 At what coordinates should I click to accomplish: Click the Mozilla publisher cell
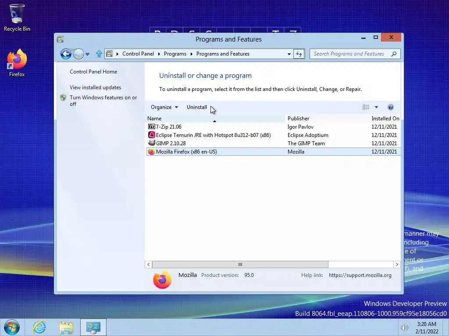tap(296, 152)
